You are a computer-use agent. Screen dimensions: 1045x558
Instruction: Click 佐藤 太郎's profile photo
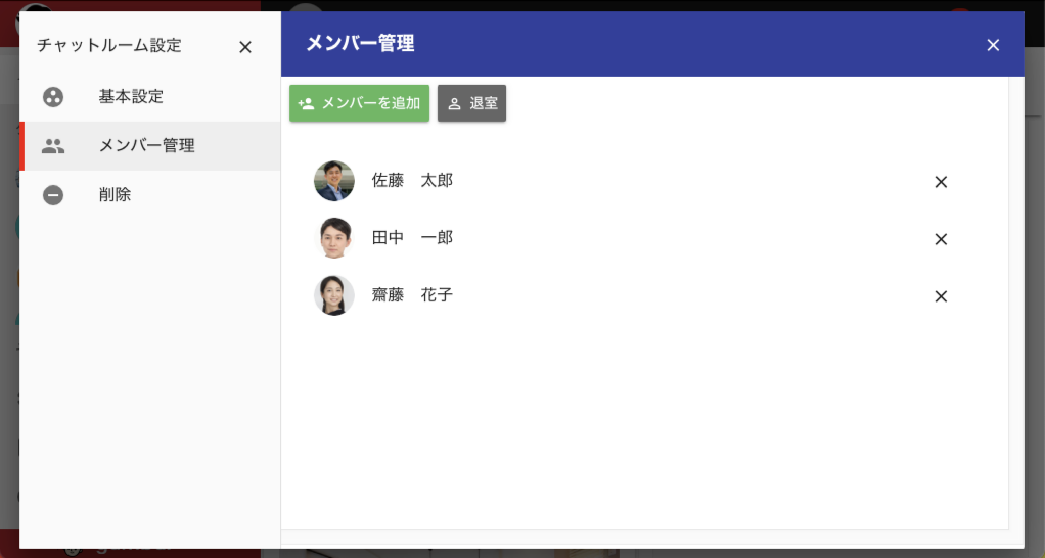click(334, 181)
